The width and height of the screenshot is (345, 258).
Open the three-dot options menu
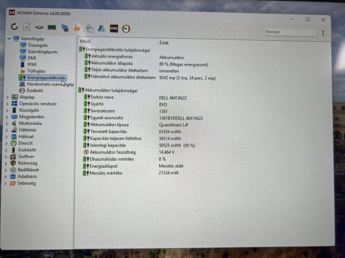(323, 33)
